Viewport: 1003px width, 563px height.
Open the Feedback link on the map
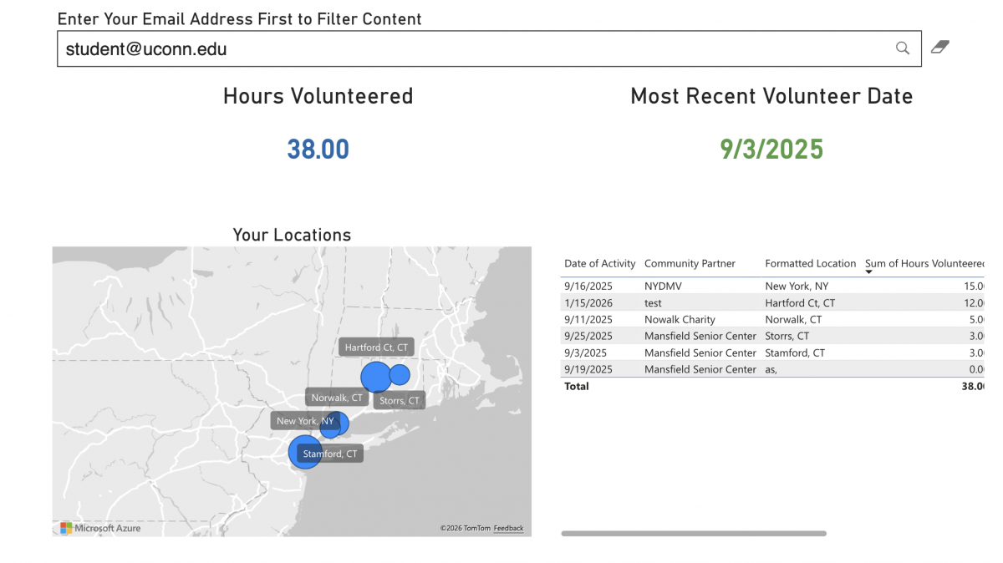(508, 528)
